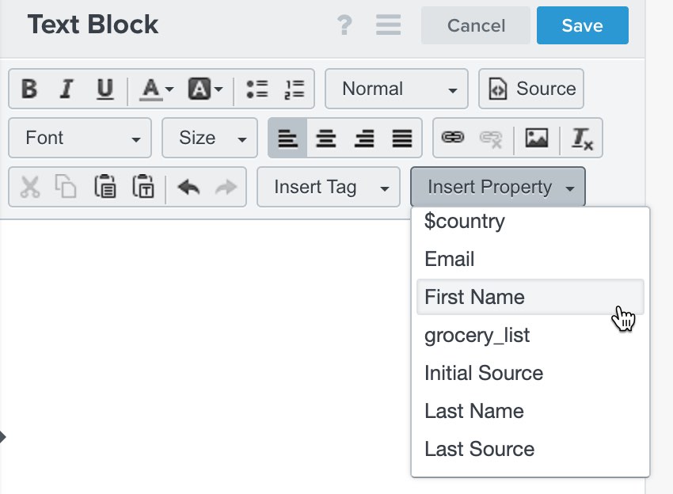Toggle underline formatting

[105, 89]
